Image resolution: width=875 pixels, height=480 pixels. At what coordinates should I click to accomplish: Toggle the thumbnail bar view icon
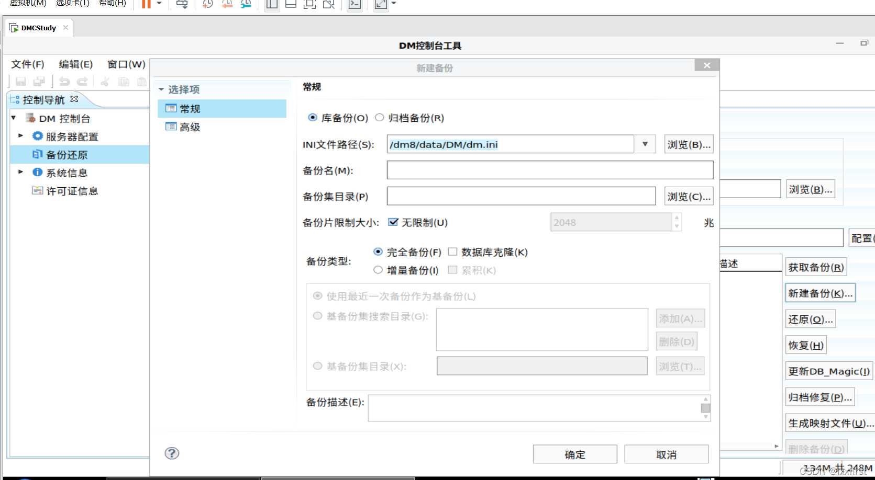point(291,4)
